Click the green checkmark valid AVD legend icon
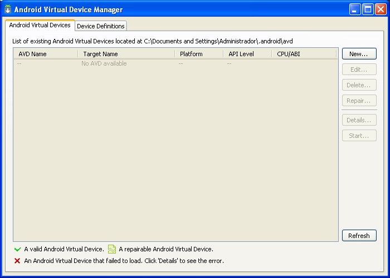Viewport: 390px width, 278px height. point(18,249)
